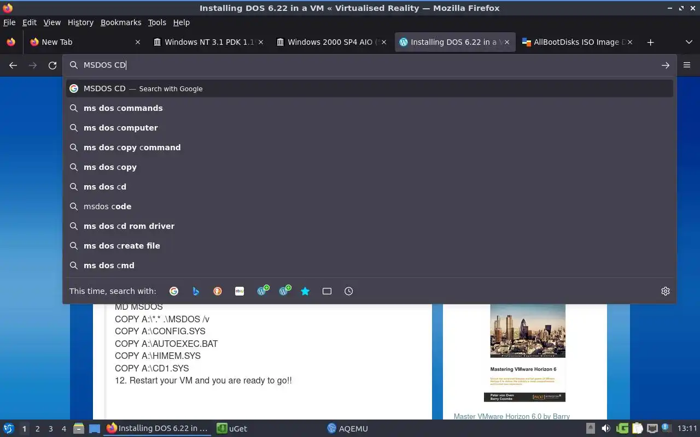Click inside the address bar text field
The width and height of the screenshot is (700, 437).
(x=369, y=65)
